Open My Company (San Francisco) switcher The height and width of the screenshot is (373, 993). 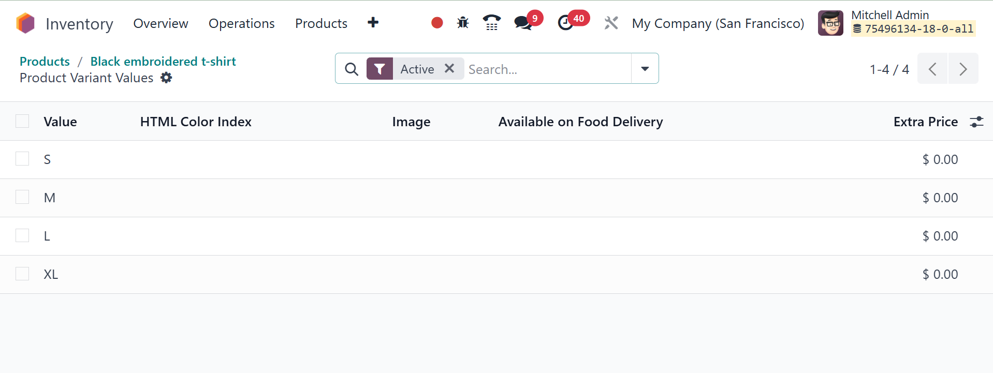point(718,23)
